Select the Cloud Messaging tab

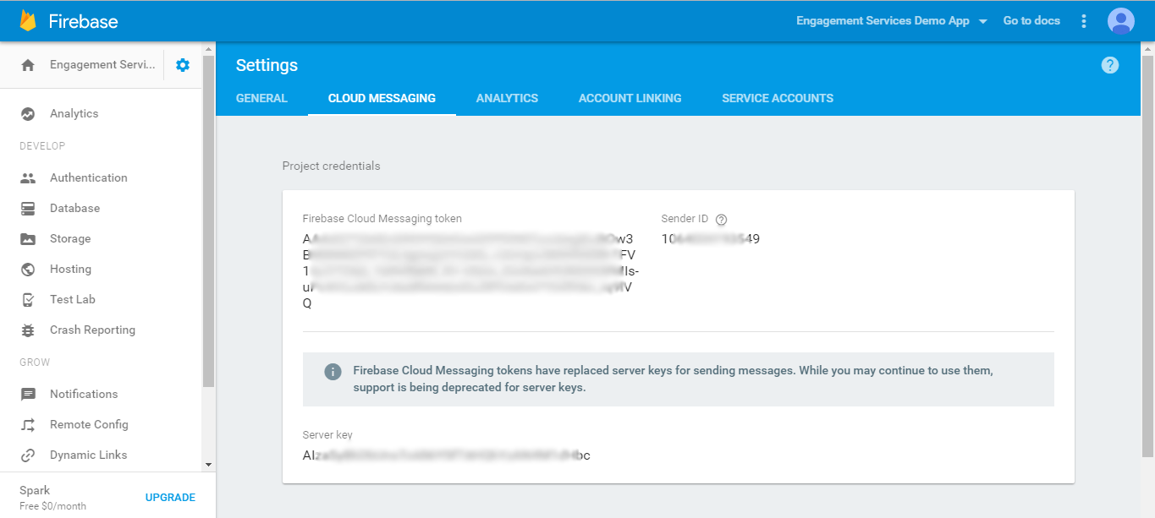382,98
